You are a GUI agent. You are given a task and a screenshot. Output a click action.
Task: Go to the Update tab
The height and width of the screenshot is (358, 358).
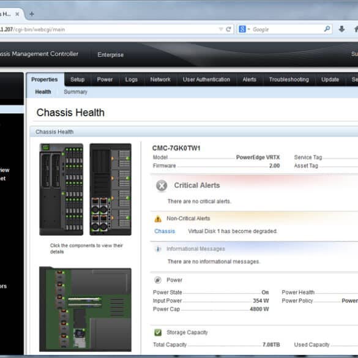pos(330,80)
